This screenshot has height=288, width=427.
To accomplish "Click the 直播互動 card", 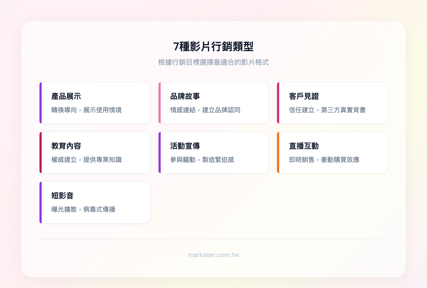I will click(332, 152).
